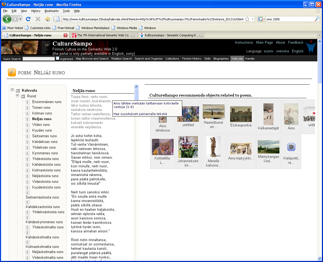This screenshot has width=323, height=262.
Task: Click the Runot folder icon
Action: [23, 96]
